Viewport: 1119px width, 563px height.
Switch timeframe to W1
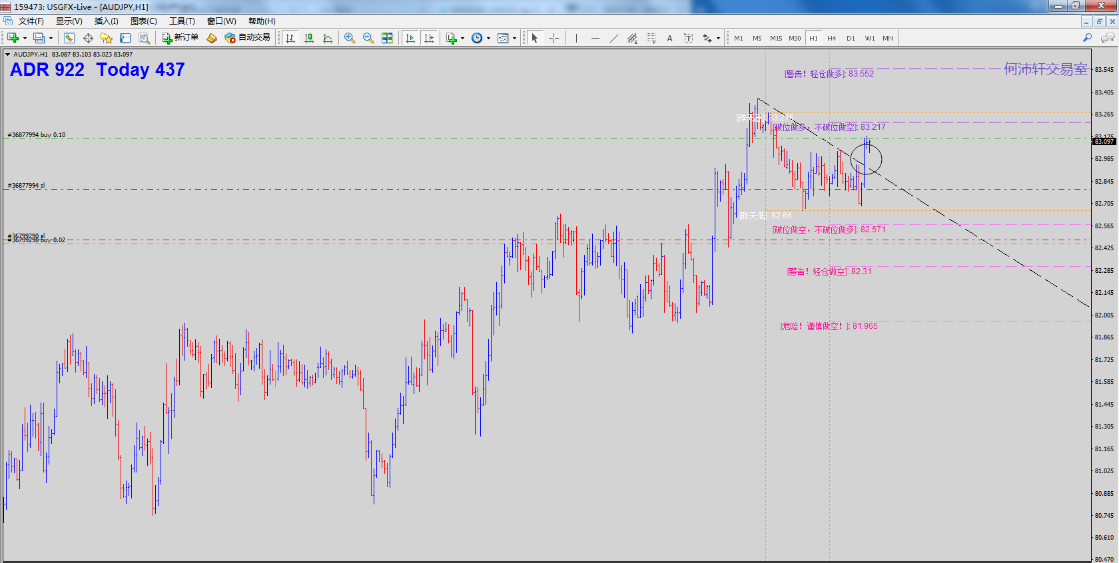(x=870, y=38)
